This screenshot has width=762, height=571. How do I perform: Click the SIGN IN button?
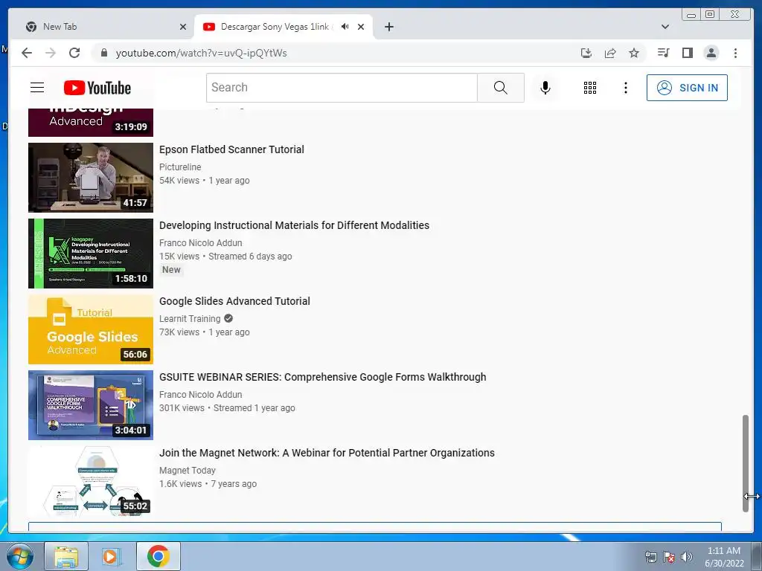tap(687, 88)
